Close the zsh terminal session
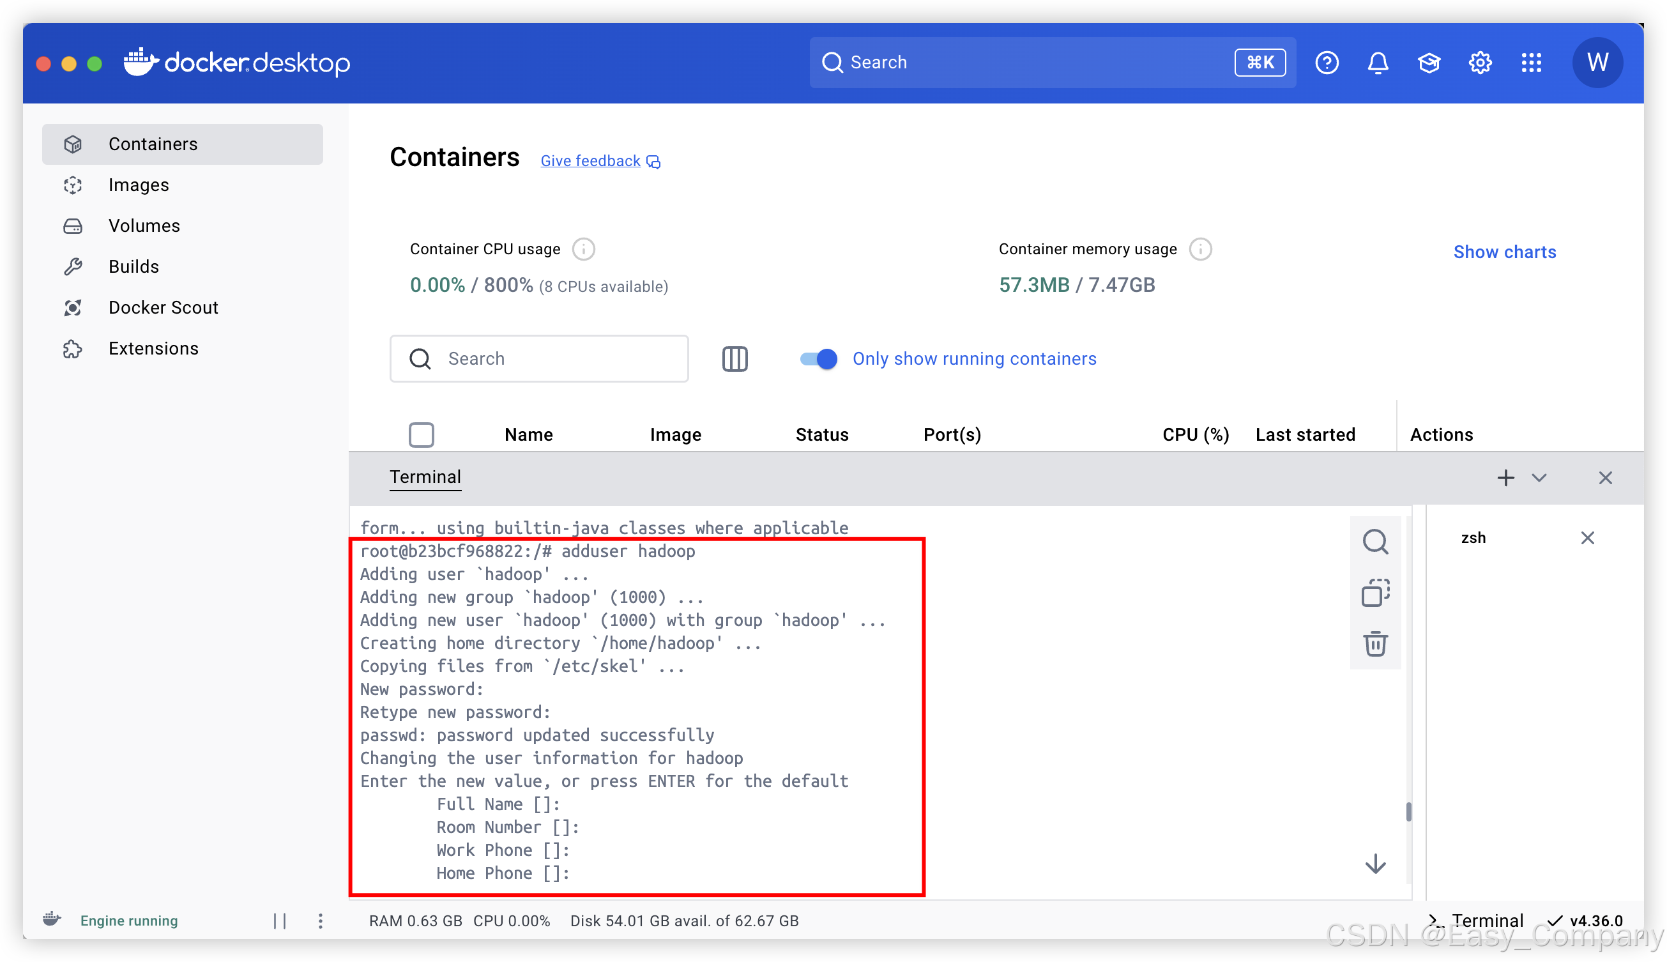Screen dimensions: 1667x962 tap(1587, 538)
